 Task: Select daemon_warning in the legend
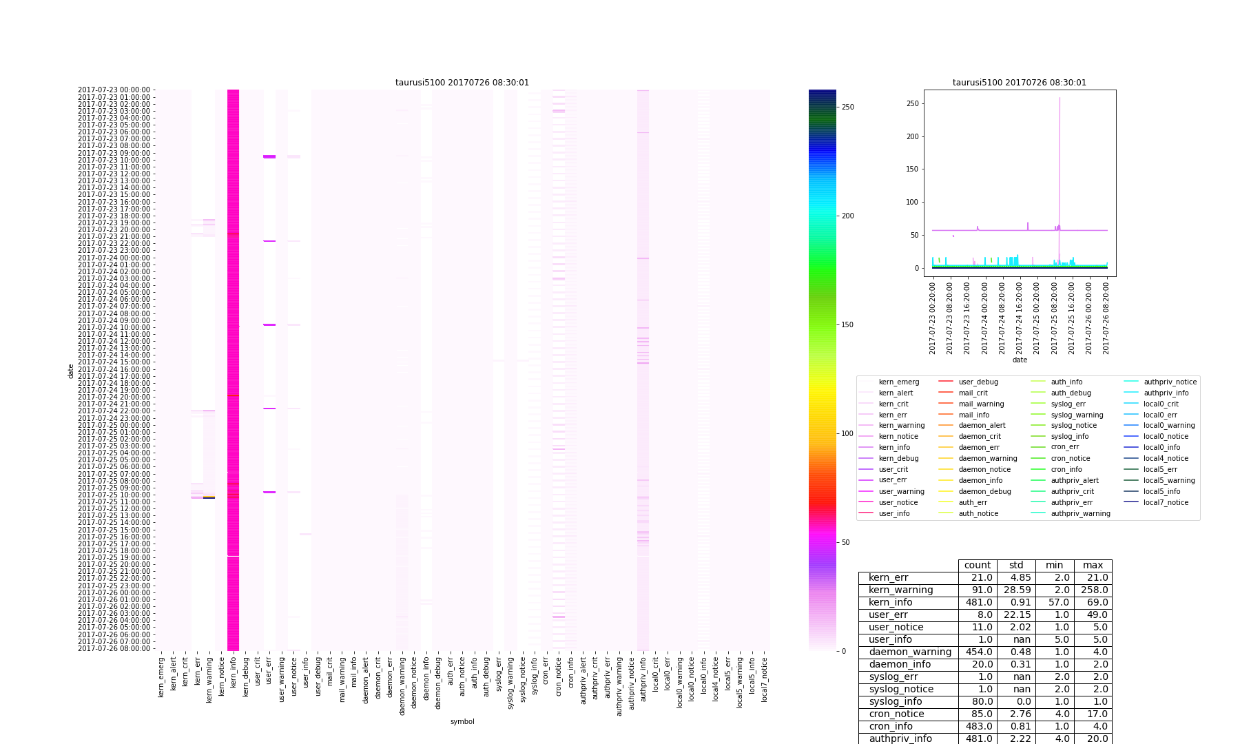pos(987,458)
